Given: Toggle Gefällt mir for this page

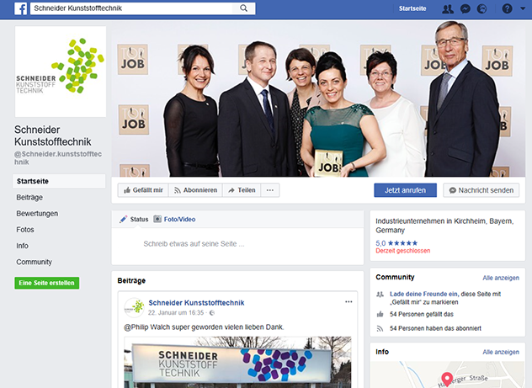Looking at the screenshot, I should (x=142, y=190).
